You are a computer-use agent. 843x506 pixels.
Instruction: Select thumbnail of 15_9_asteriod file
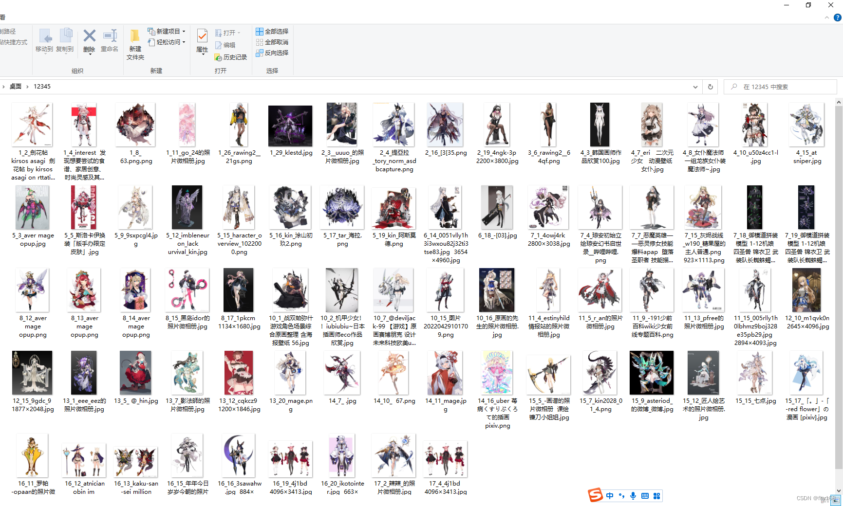click(652, 373)
